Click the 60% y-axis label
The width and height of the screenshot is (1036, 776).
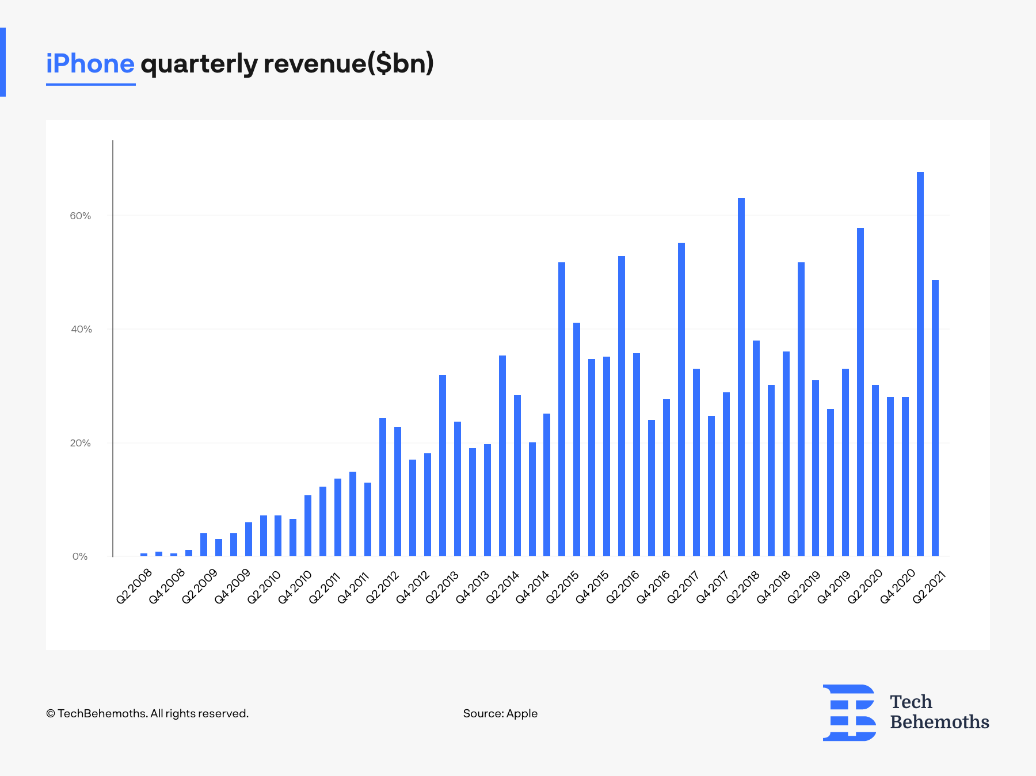81,216
